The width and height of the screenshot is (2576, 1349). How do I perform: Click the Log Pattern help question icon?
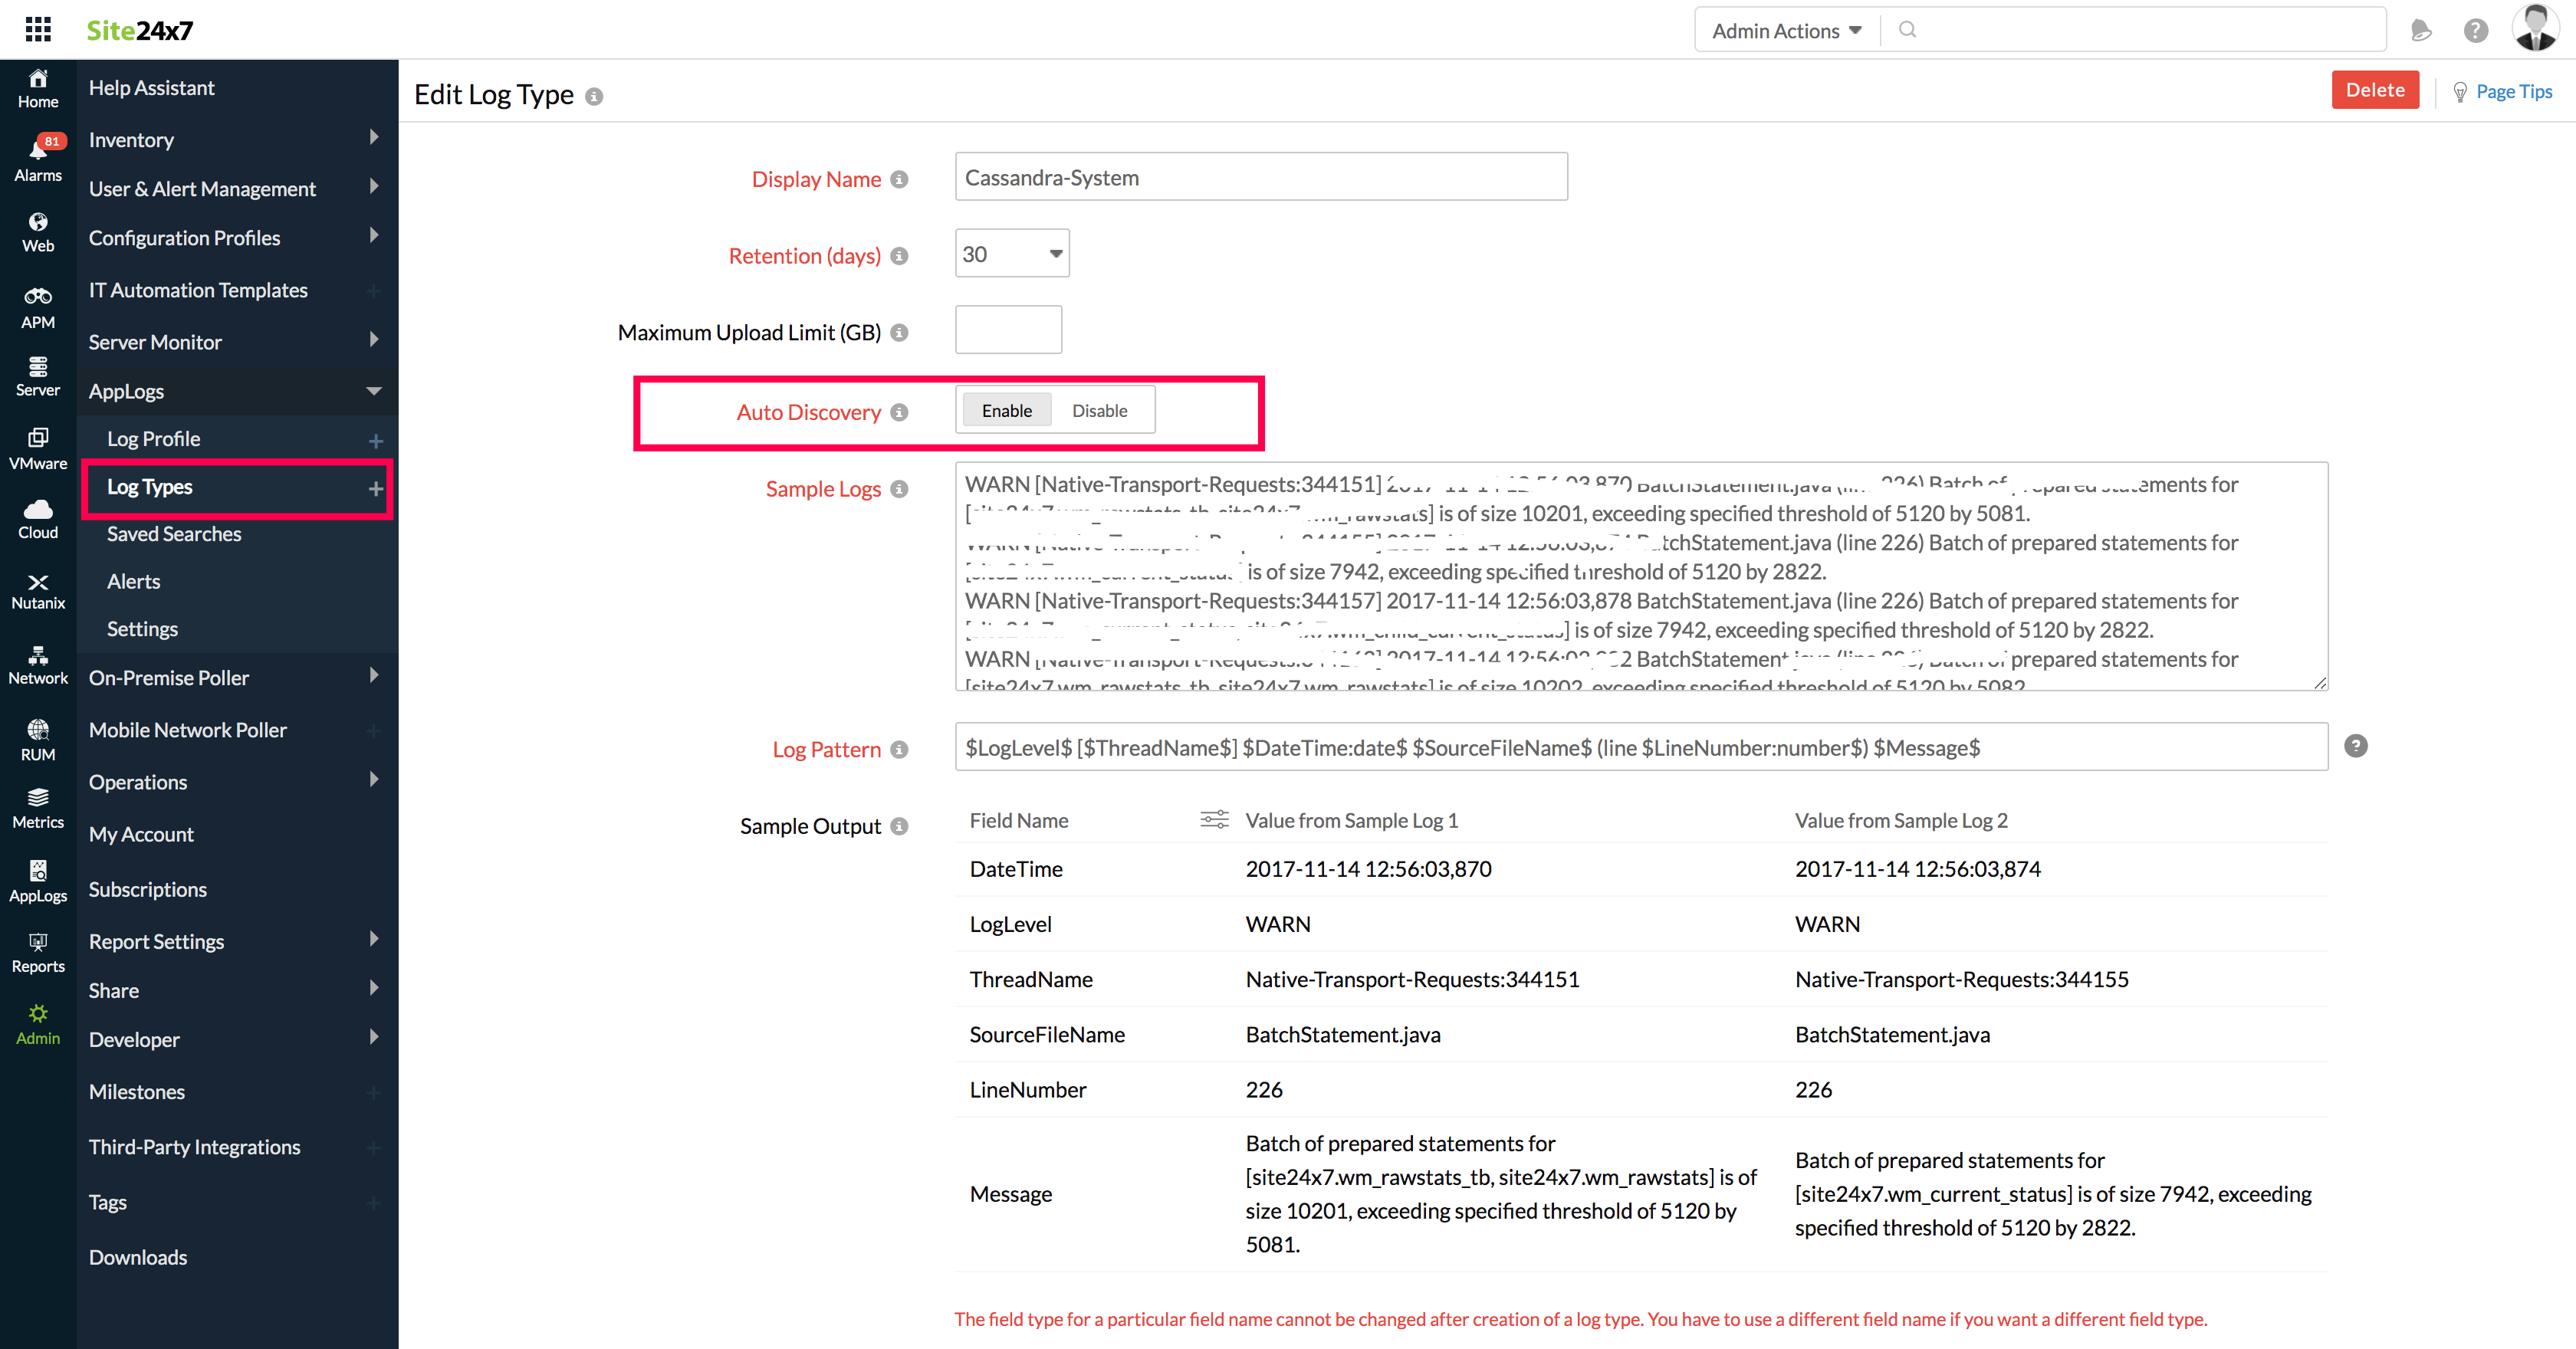(x=2355, y=746)
